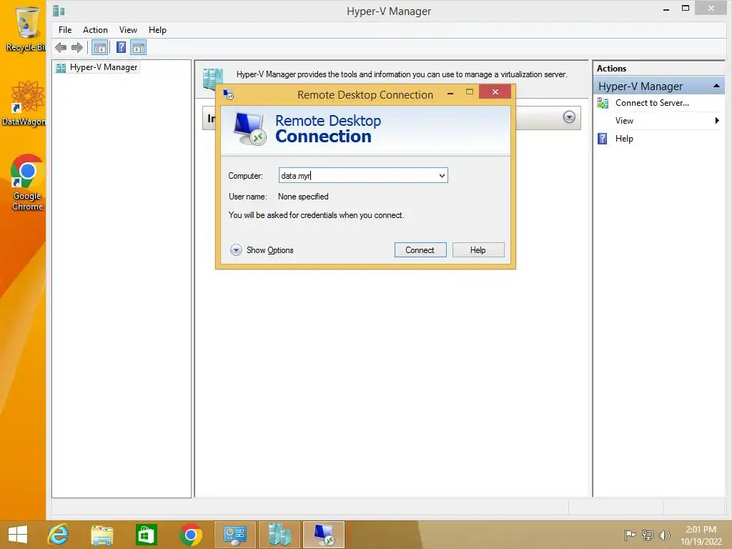Click the Connect button
This screenshot has height=549, width=732.
(420, 249)
